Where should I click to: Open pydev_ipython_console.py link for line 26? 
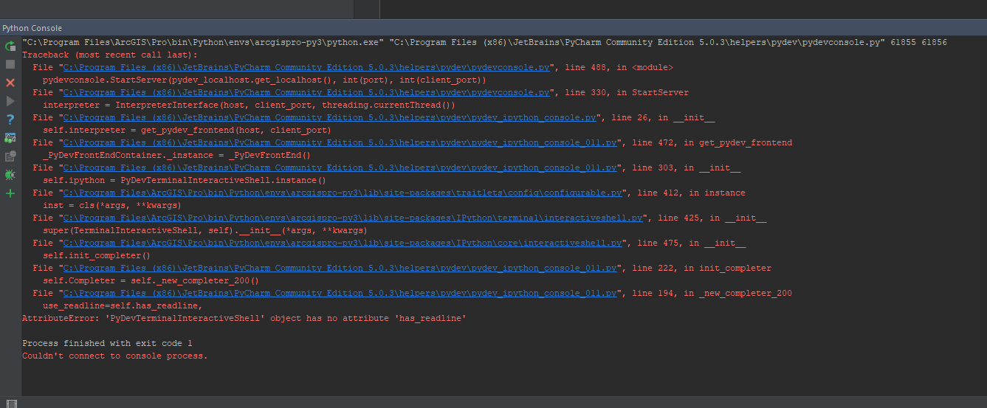tap(330, 117)
